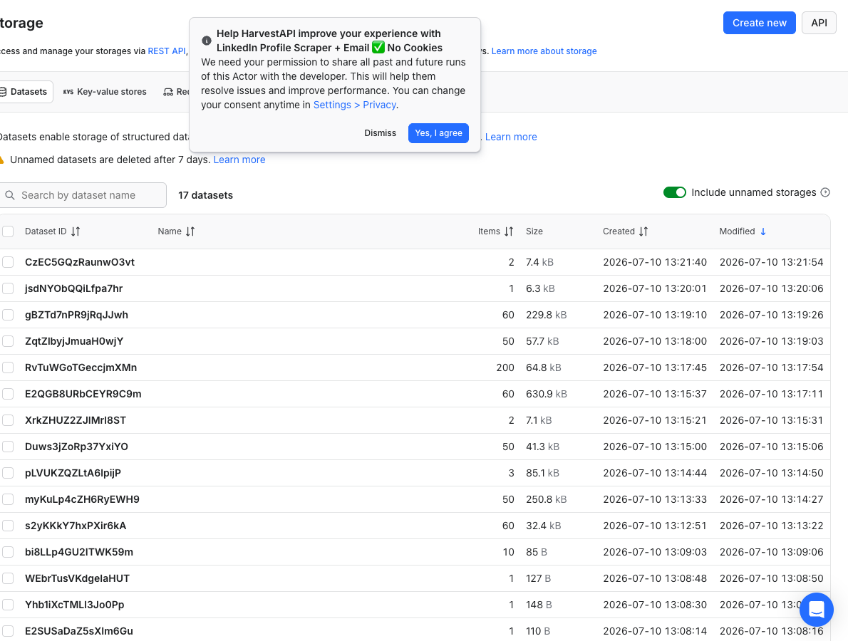Switch to the Key-value stores tab
This screenshot has height=641, width=848.
click(105, 92)
